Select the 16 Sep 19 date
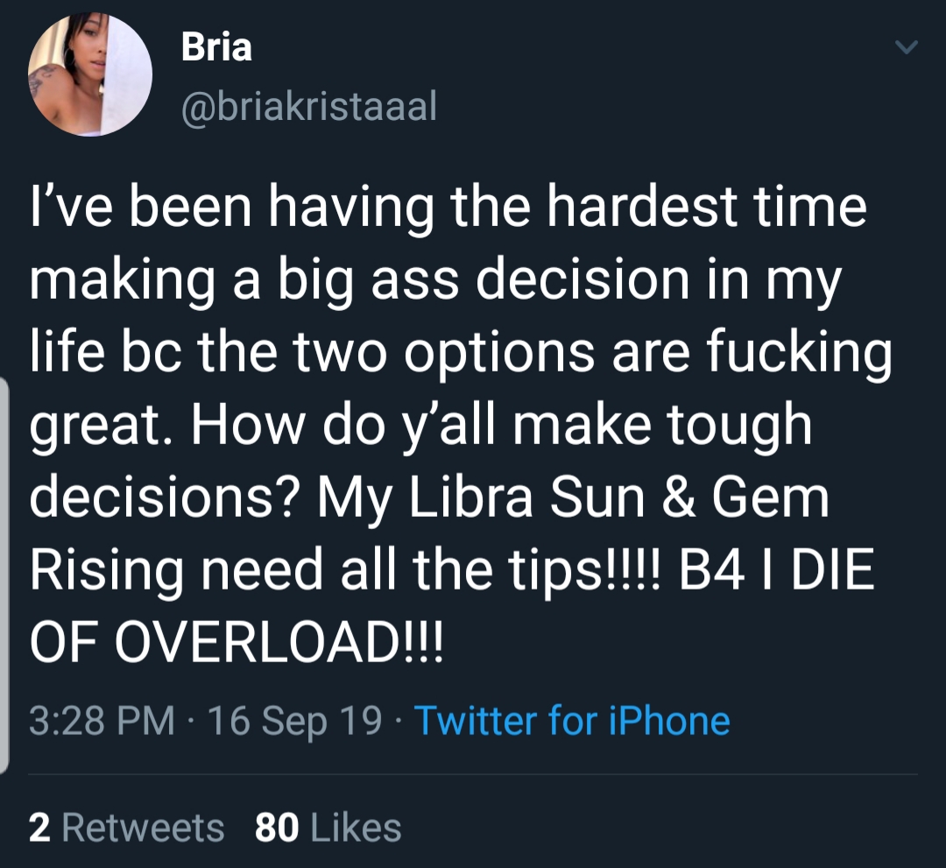The image size is (946, 868). point(295,720)
